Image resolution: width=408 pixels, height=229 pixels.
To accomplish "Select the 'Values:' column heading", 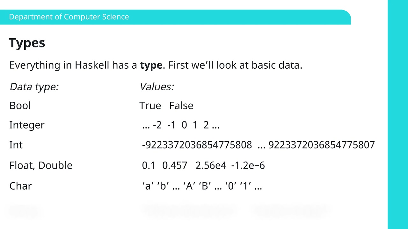I will coord(157,87).
